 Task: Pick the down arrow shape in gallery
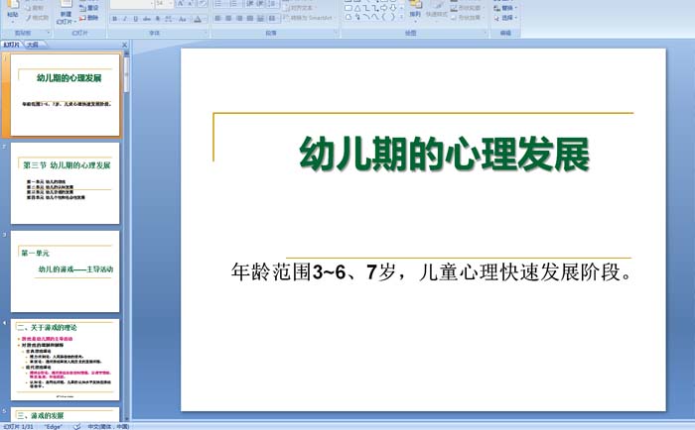click(x=392, y=8)
